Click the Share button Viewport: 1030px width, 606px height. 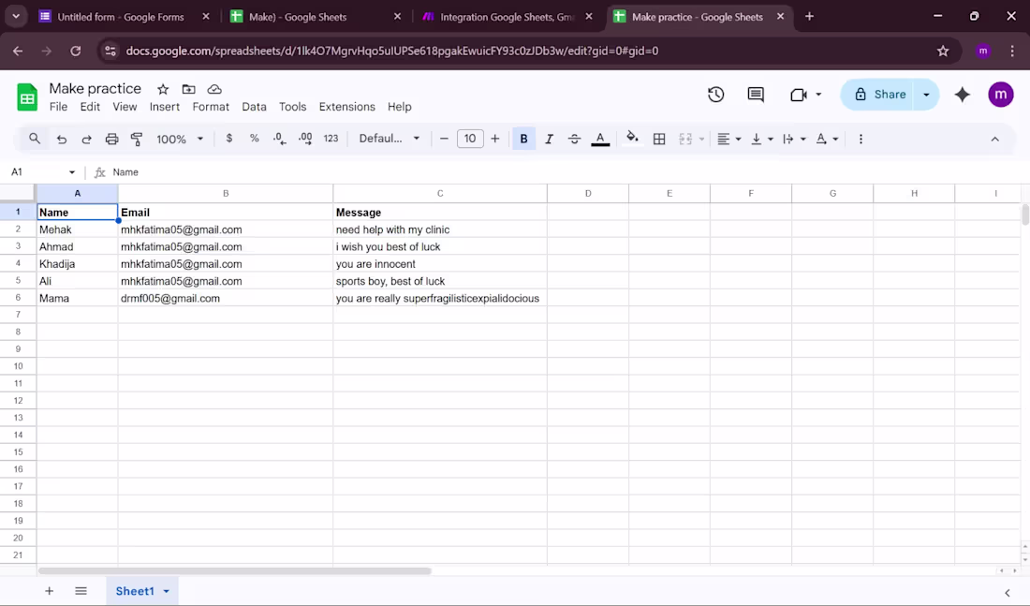878,95
